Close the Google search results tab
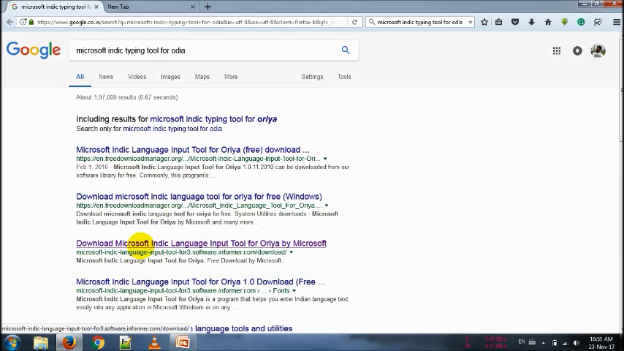Image resolution: width=624 pixels, height=351 pixels. pos(96,7)
